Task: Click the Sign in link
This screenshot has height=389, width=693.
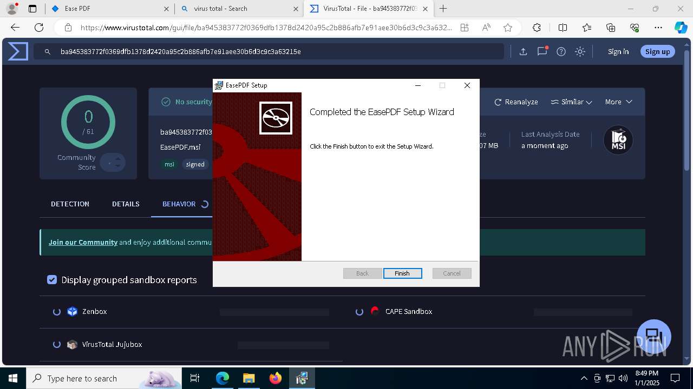Action: pos(618,52)
